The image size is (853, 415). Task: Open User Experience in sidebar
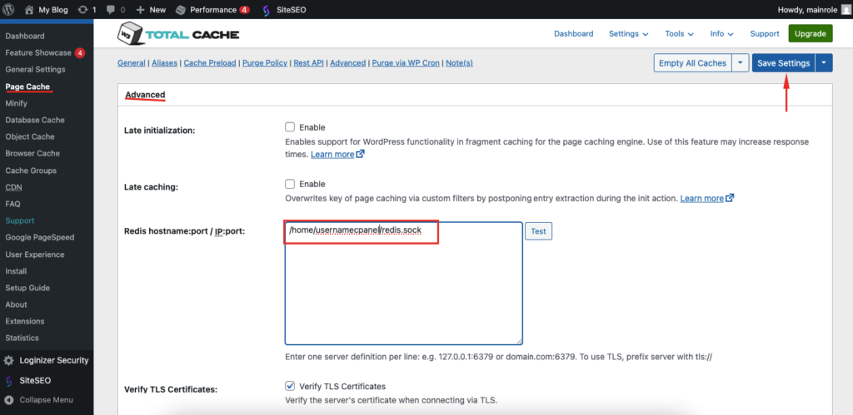(x=35, y=254)
